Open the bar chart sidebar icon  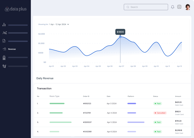[4, 24]
